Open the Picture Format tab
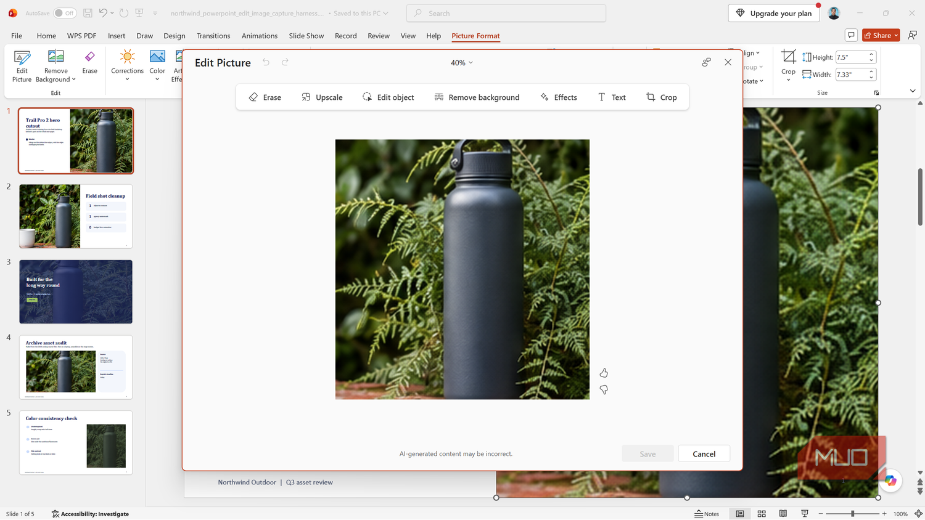This screenshot has width=925, height=520. pos(475,36)
